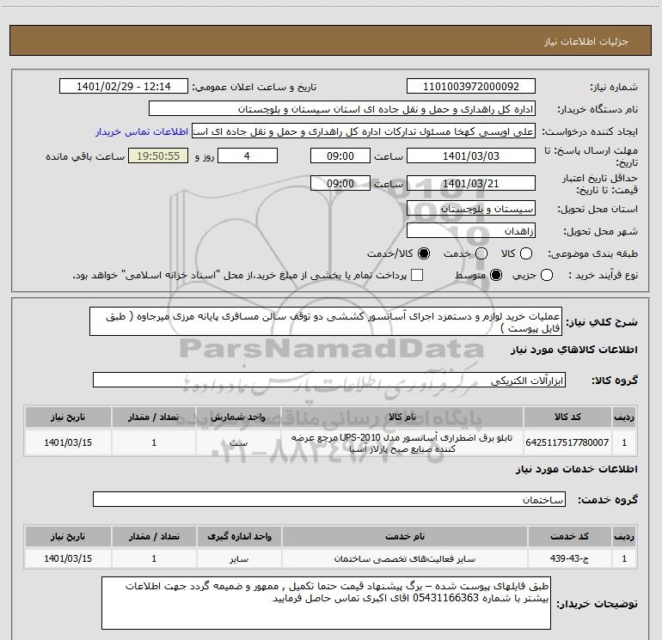Click the شرح کلی نیاز description box

point(326,321)
